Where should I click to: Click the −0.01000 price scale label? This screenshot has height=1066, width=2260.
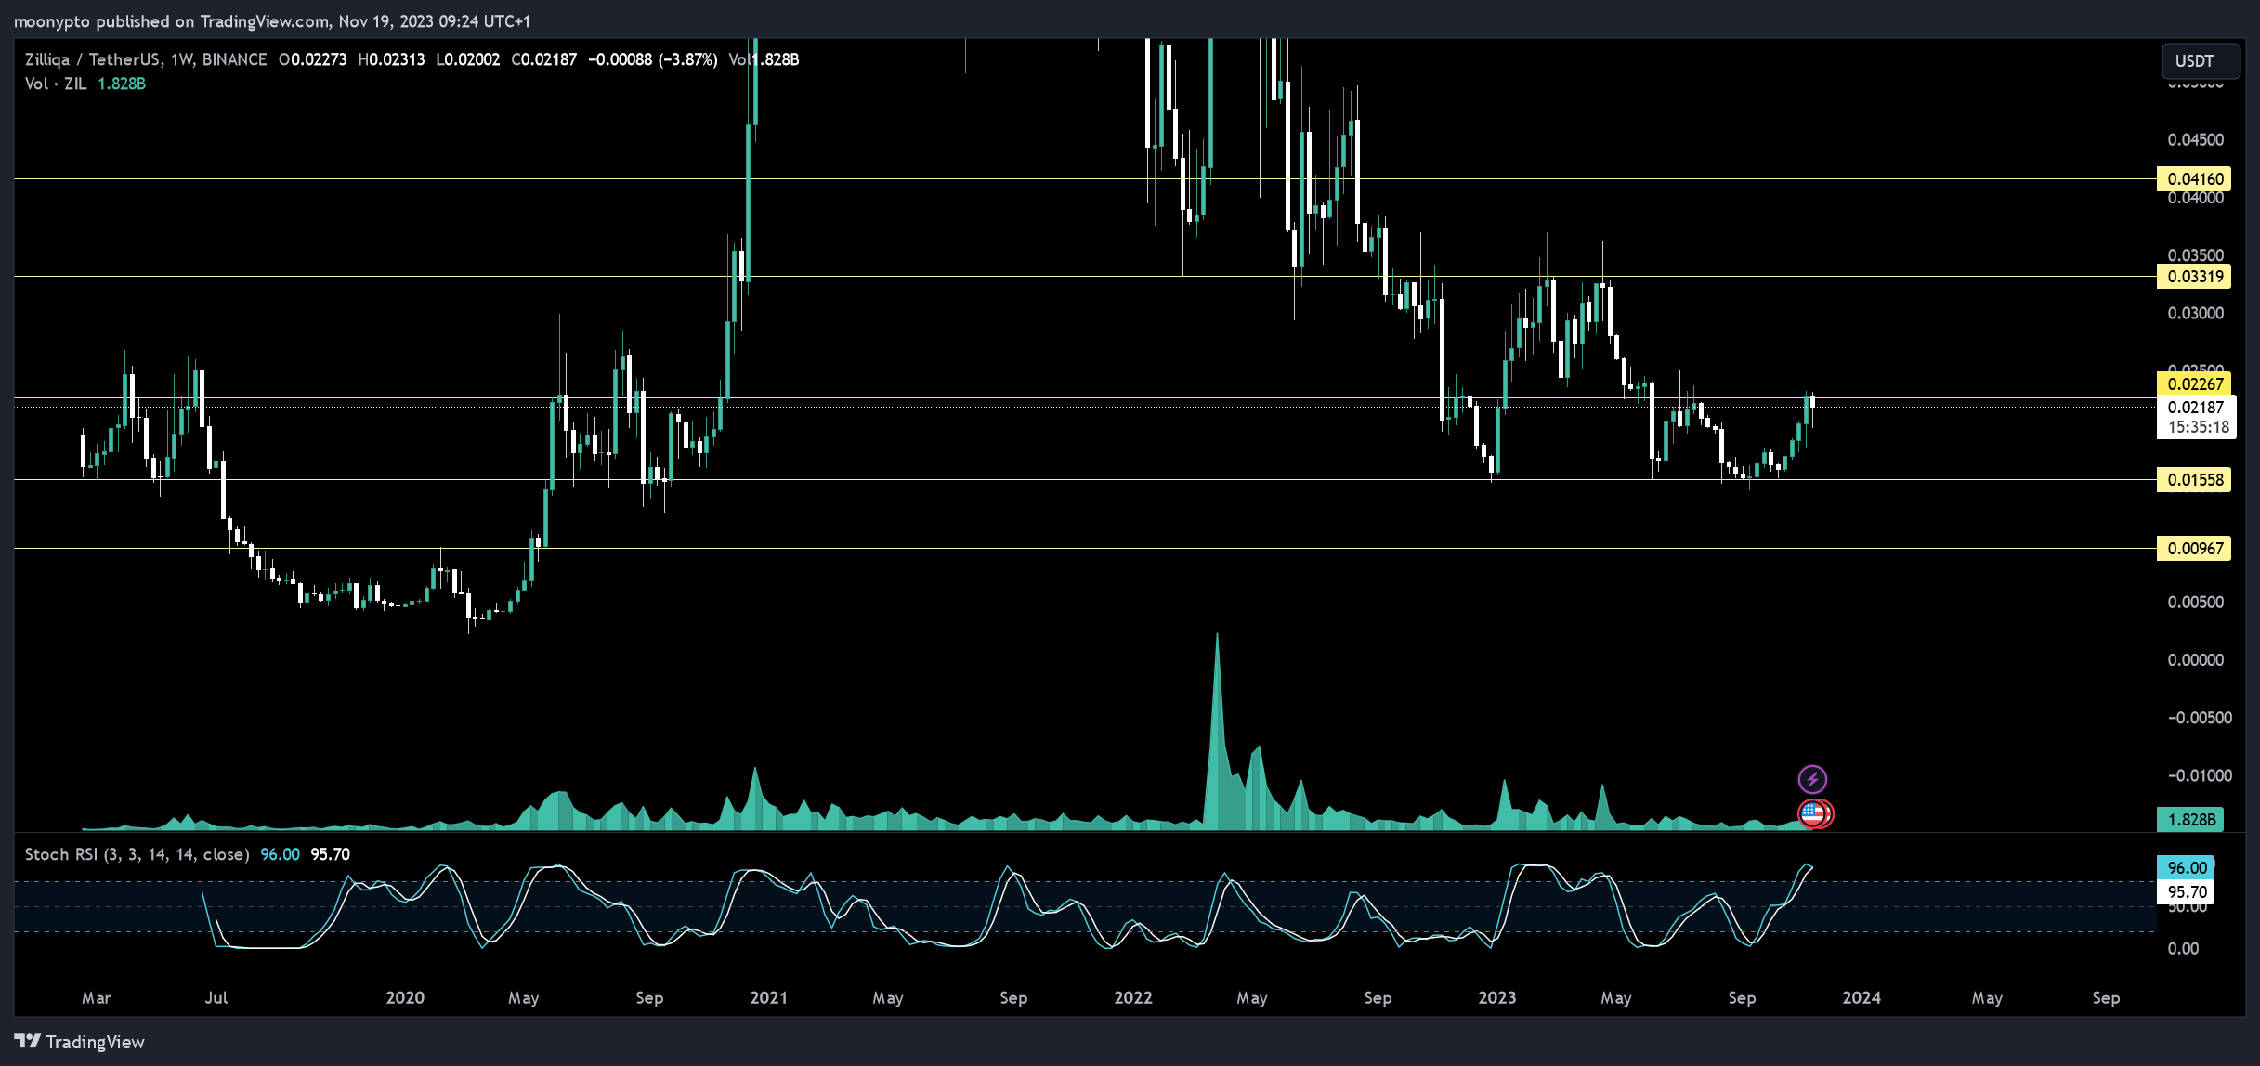pyautogui.click(x=2200, y=775)
